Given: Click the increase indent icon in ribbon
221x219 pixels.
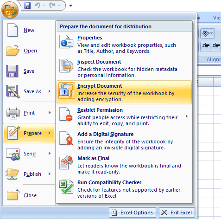Looking at the screenshot, I should click(x=216, y=46).
